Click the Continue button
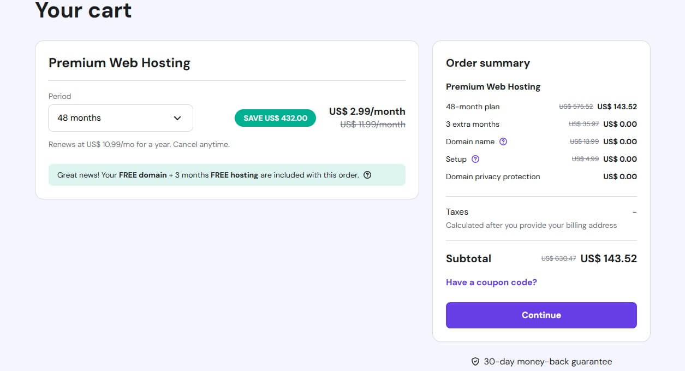This screenshot has height=371, width=685. 541,315
